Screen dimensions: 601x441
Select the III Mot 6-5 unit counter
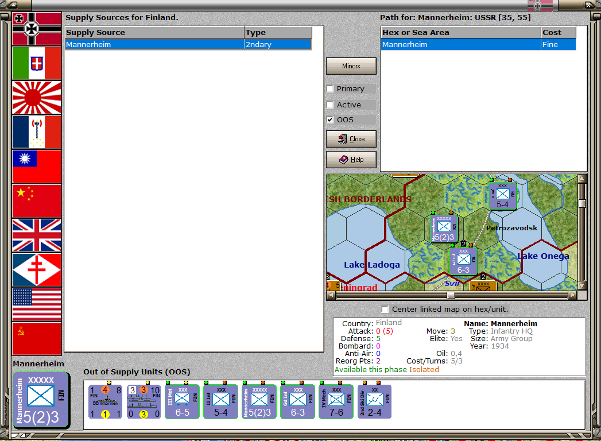pyautogui.click(x=183, y=402)
